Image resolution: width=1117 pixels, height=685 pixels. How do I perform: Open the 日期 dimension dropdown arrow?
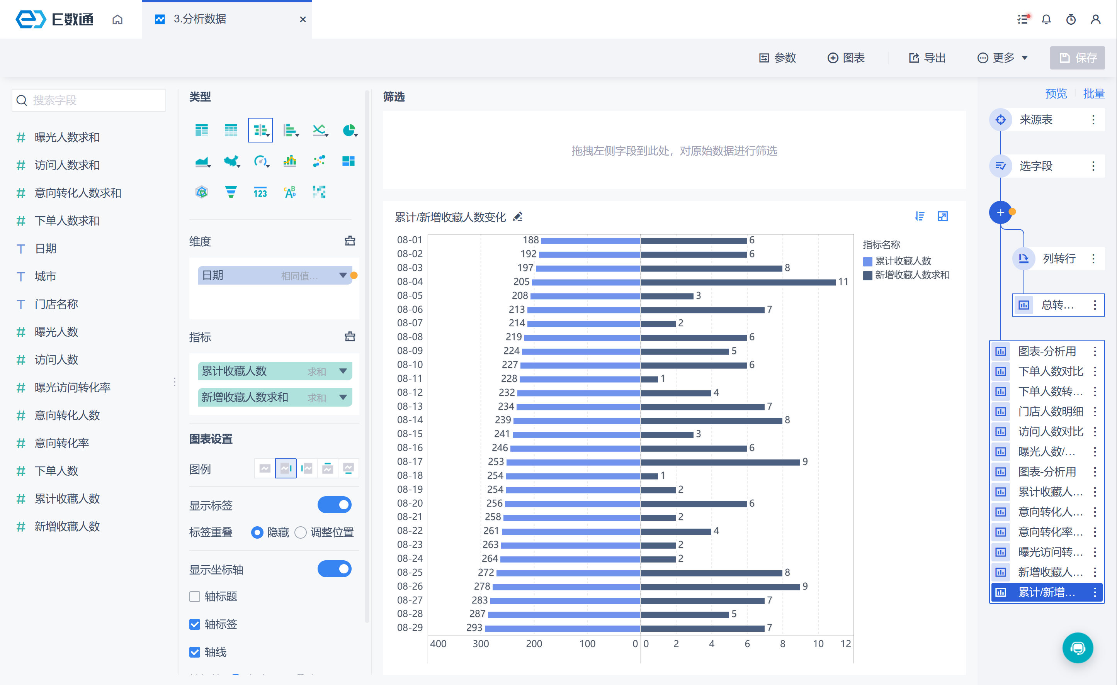343,275
